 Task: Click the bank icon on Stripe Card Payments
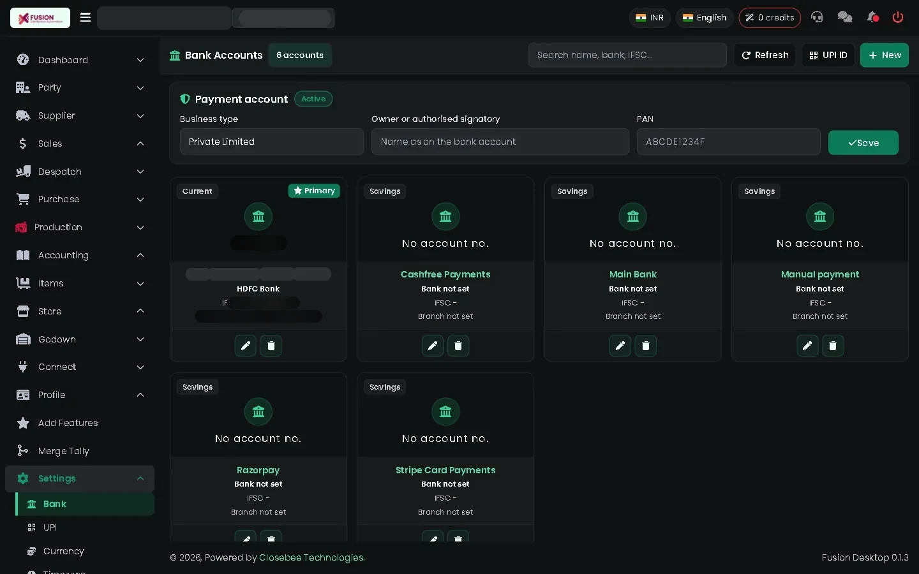click(445, 412)
